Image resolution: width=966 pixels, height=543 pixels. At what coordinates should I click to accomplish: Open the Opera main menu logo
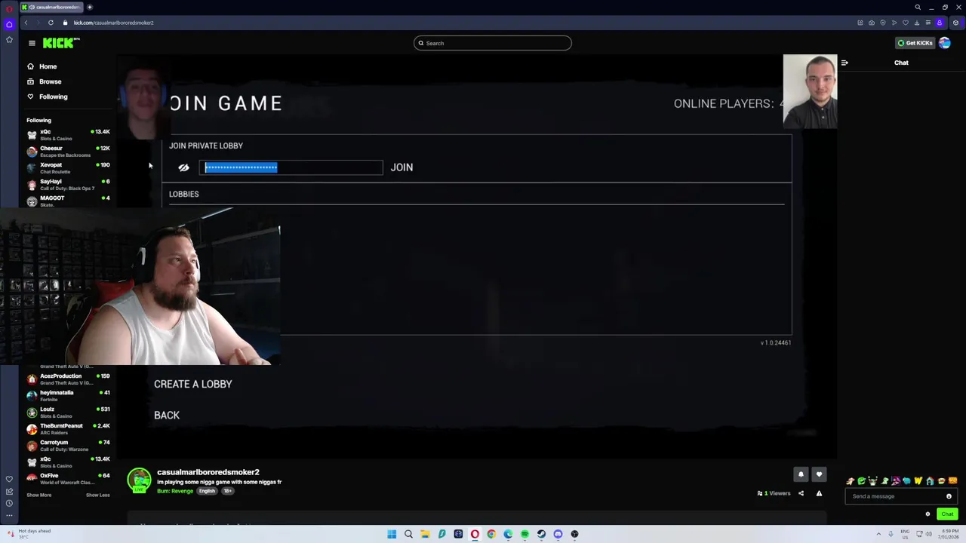tap(9, 8)
